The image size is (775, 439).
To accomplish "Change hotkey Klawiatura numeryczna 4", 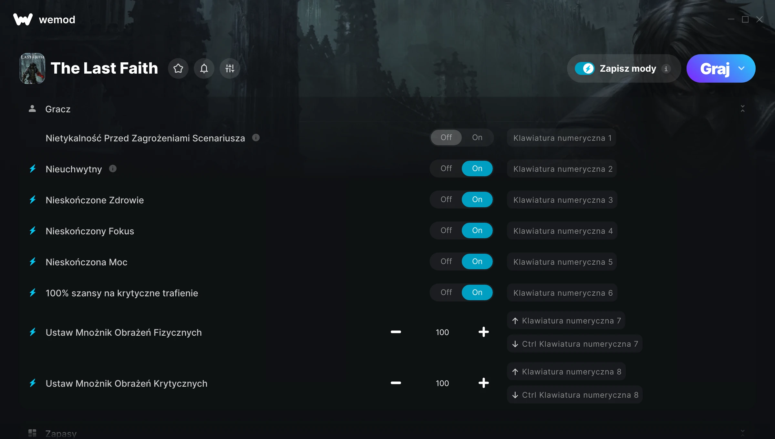I will click(x=562, y=231).
